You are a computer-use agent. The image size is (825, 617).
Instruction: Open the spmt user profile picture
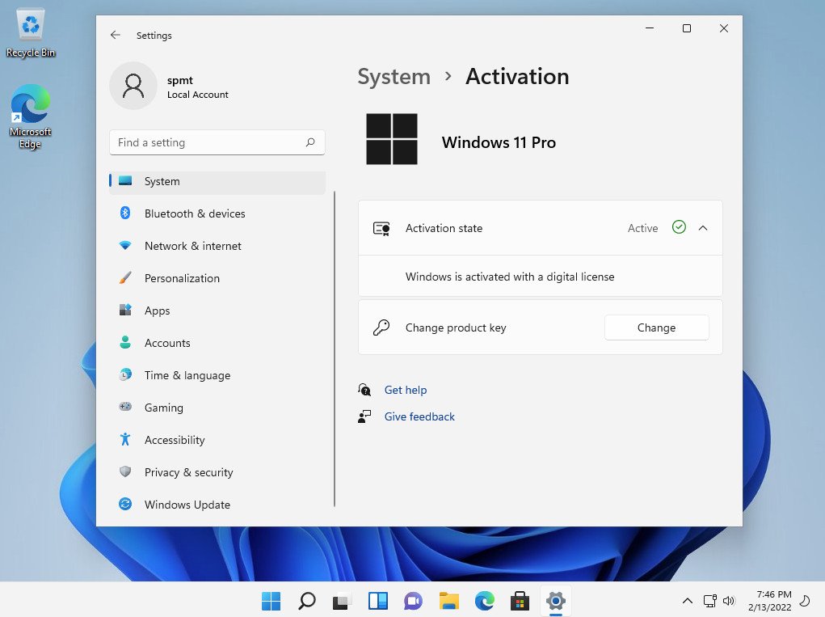pos(133,86)
